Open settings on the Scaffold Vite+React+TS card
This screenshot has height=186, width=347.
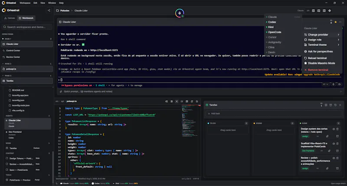click(x=334, y=144)
